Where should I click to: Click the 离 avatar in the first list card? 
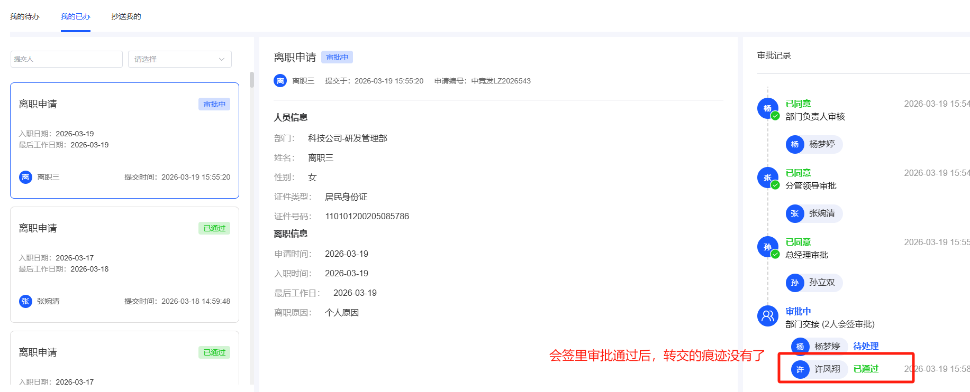25,177
